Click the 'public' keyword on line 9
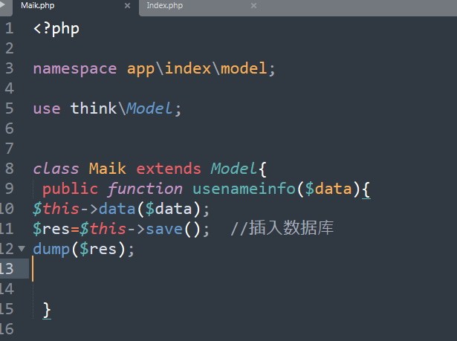This screenshot has width=457, height=341. coord(71,189)
